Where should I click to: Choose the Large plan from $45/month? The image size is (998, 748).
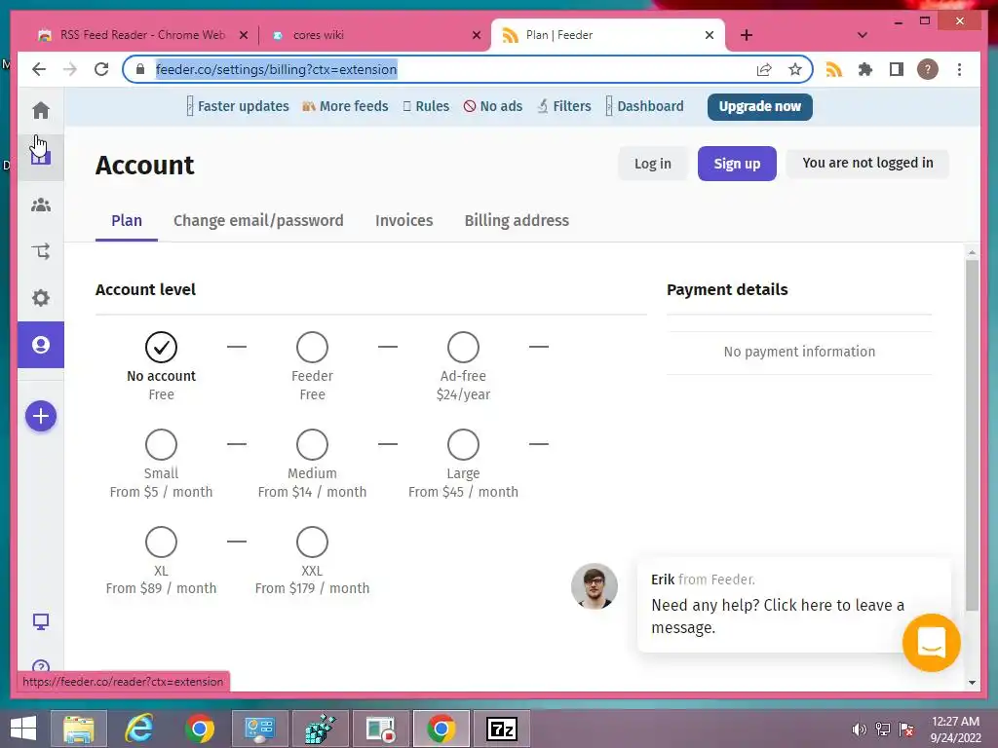click(463, 444)
